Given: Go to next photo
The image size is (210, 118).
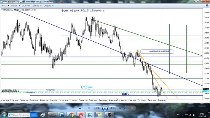Looking at the screenshot, I should pyautogui.click(x=112, y=108).
